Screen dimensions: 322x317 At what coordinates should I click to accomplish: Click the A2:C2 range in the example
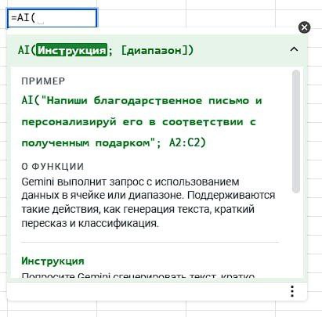pyautogui.click(x=184, y=142)
